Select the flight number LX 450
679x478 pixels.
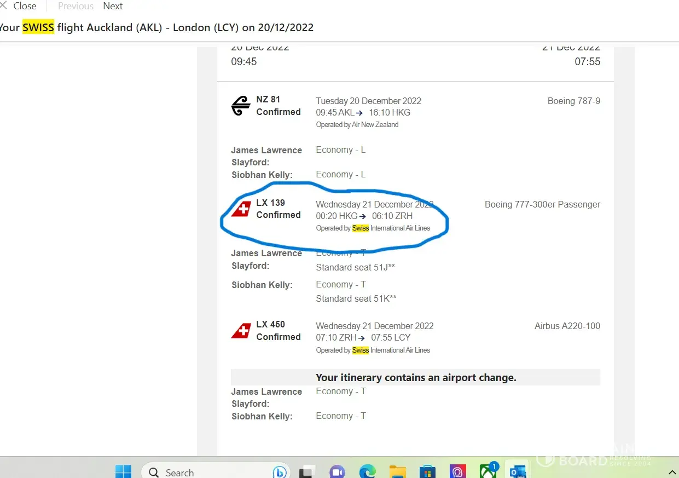pos(271,324)
